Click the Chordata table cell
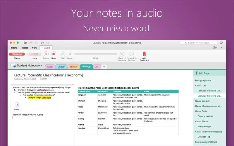Viewport: 234px width, 146px height. pos(105,102)
